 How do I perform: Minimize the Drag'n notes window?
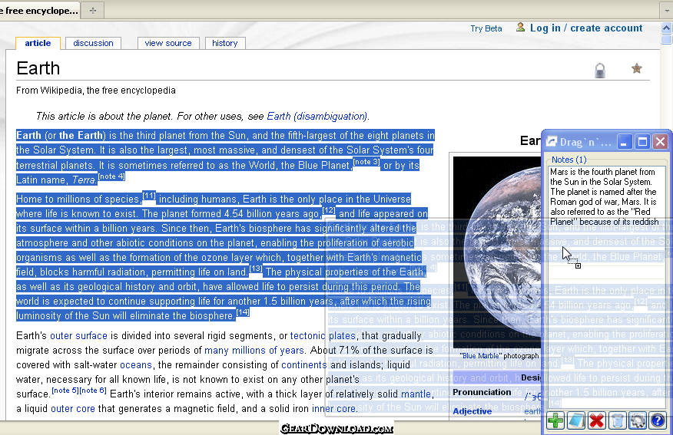coord(625,141)
